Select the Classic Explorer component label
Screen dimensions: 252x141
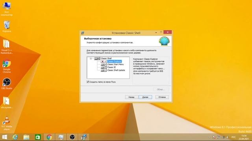pos(114,61)
